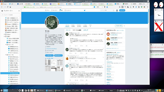The image size is (164, 92).
Task: Click the Direct message button in profile
Action: [x=58, y=55]
